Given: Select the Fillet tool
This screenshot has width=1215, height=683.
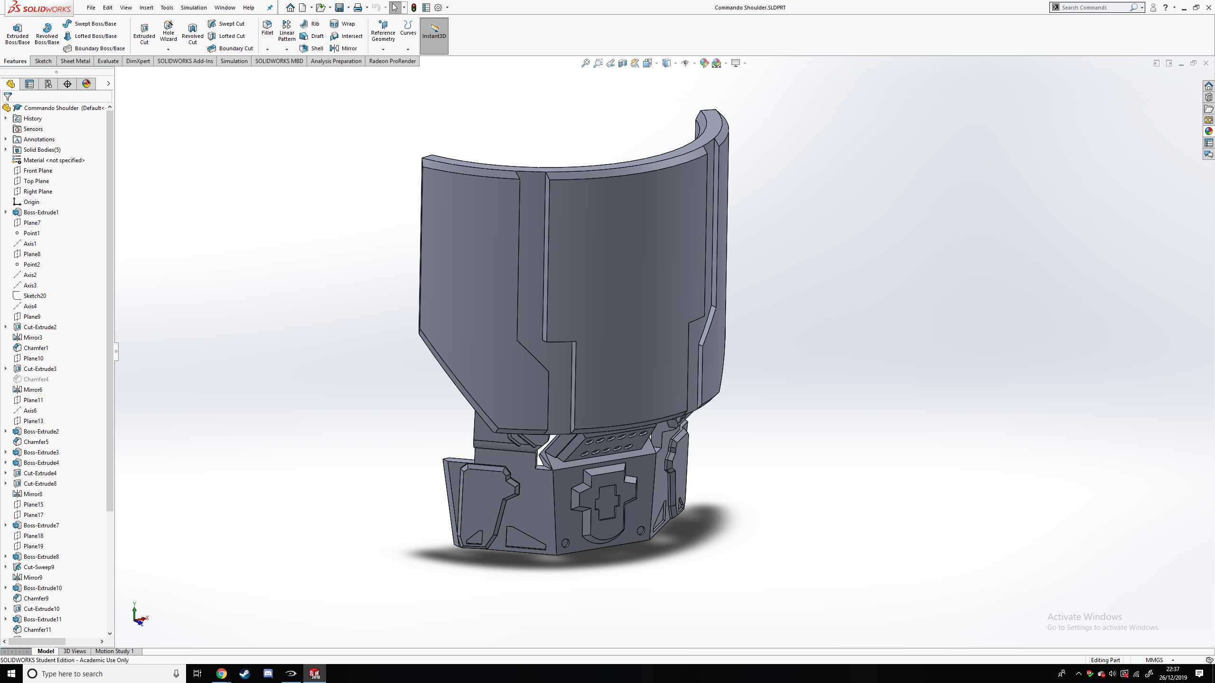Looking at the screenshot, I should (267, 28).
